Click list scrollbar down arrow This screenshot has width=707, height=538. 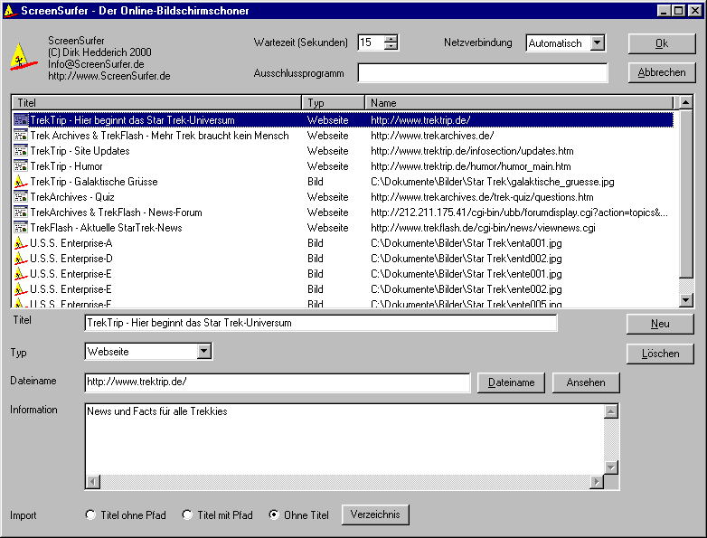686,300
